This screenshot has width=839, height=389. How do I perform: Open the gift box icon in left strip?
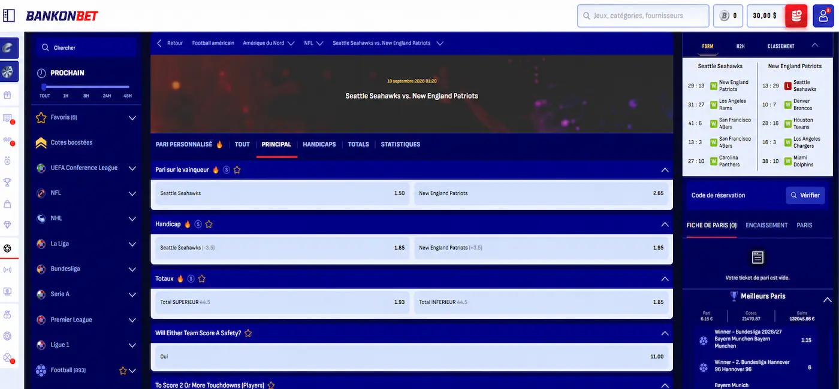tap(8, 95)
